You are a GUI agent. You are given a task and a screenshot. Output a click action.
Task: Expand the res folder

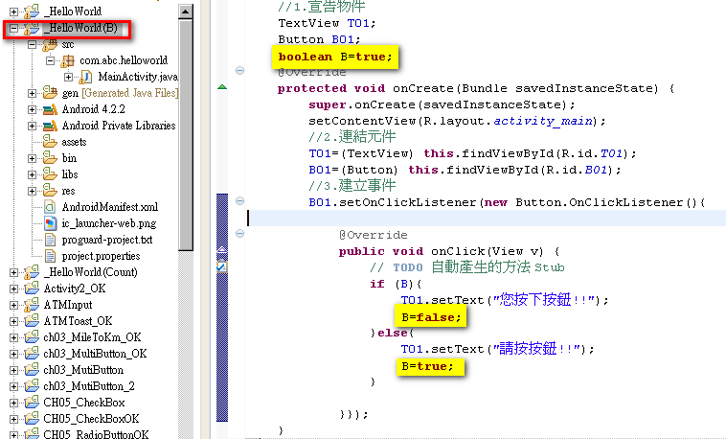point(32,191)
